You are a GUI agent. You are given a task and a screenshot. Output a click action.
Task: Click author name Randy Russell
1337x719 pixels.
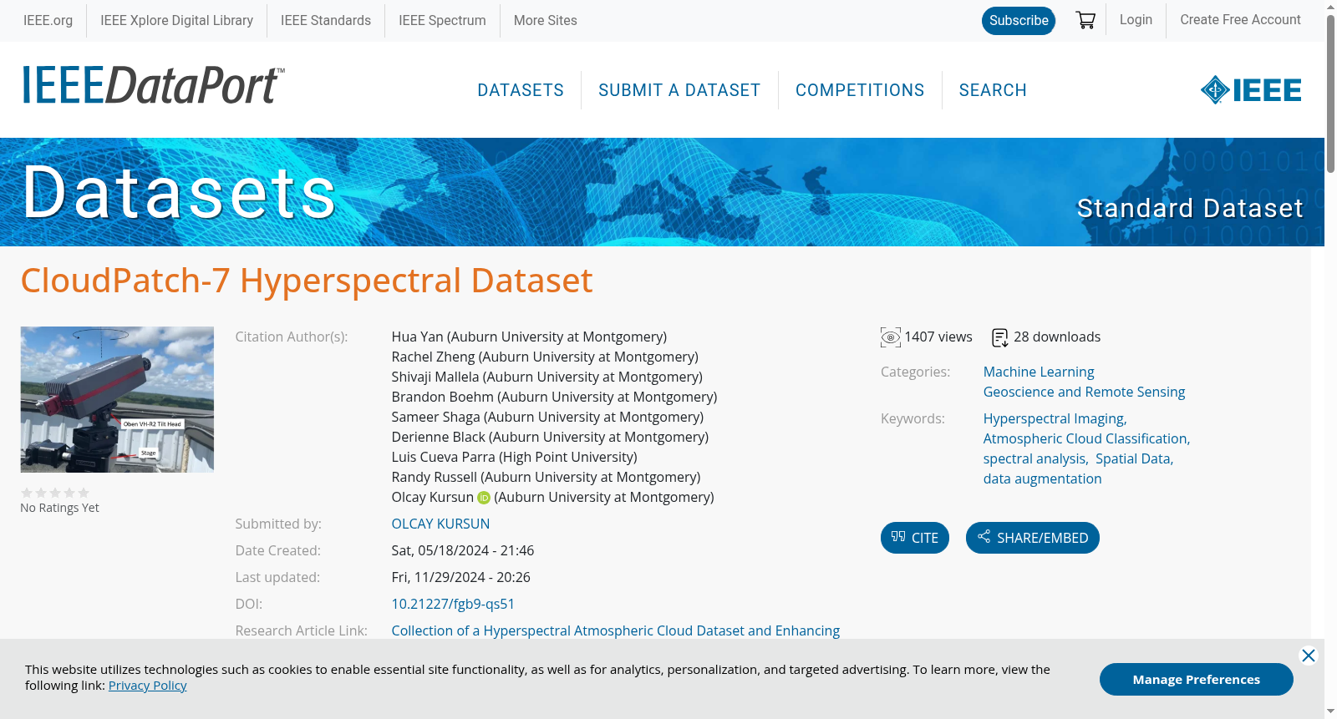435,477
